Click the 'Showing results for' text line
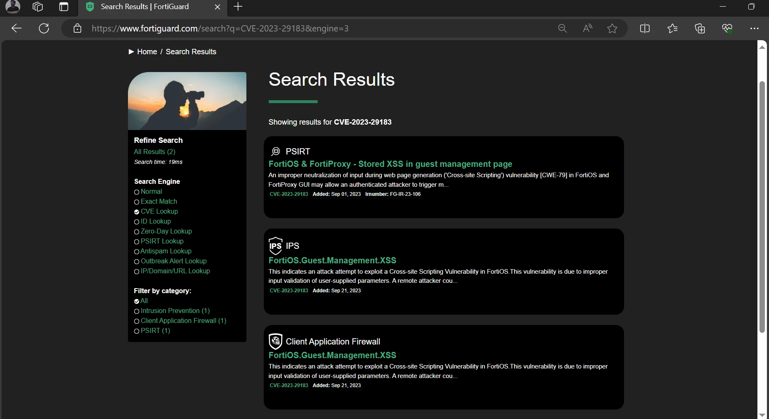 tap(330, 122)
